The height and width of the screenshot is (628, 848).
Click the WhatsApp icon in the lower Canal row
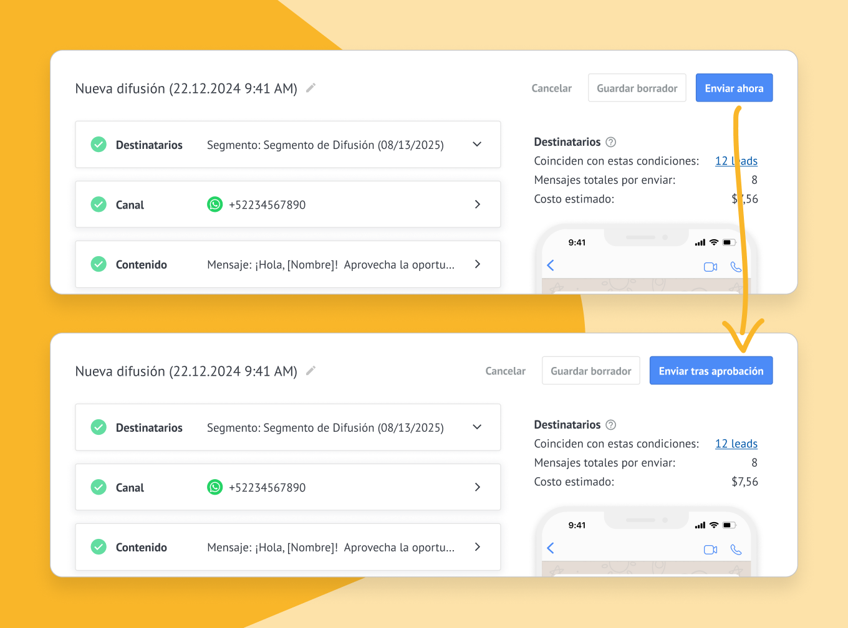point(214,487)
